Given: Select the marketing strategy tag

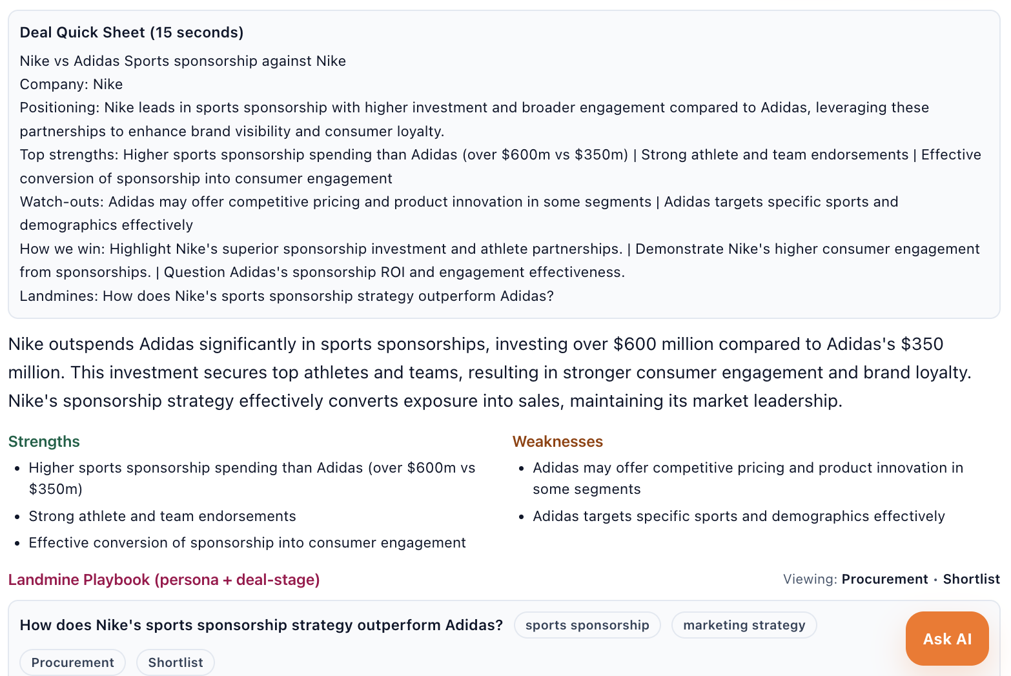Looking at the screenshot, I should 744,624.
